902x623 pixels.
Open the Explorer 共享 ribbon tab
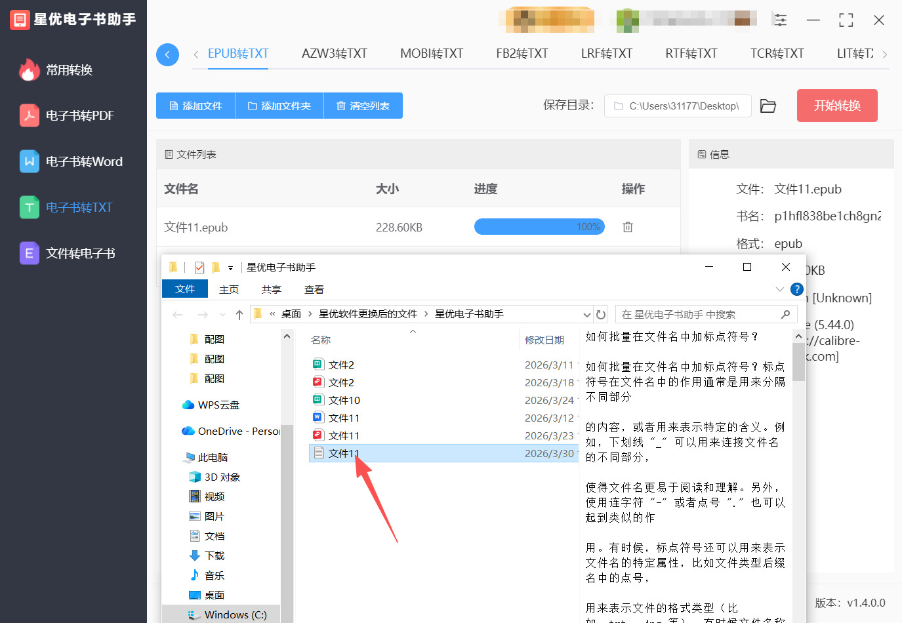tap(272, 290)
